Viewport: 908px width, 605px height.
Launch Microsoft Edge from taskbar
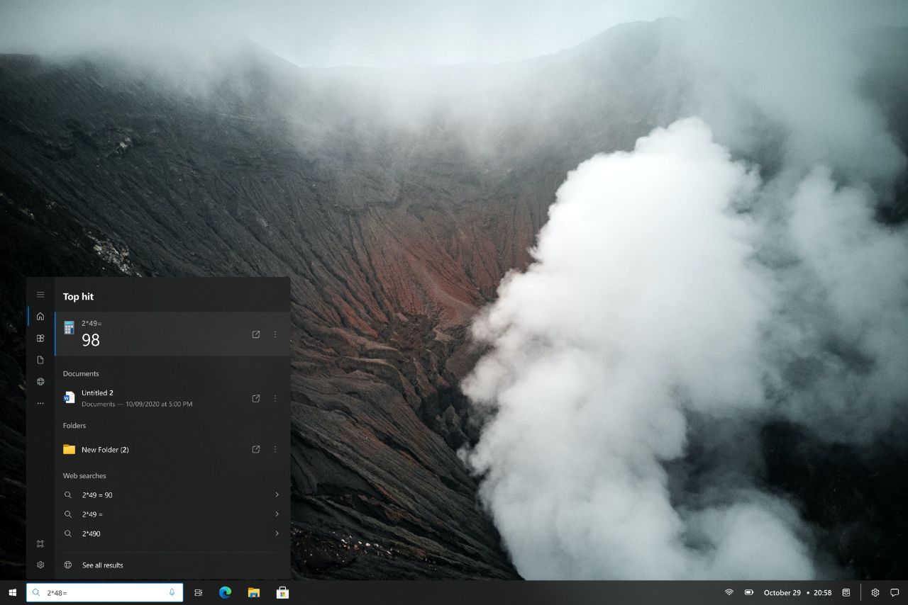point(226,592)
